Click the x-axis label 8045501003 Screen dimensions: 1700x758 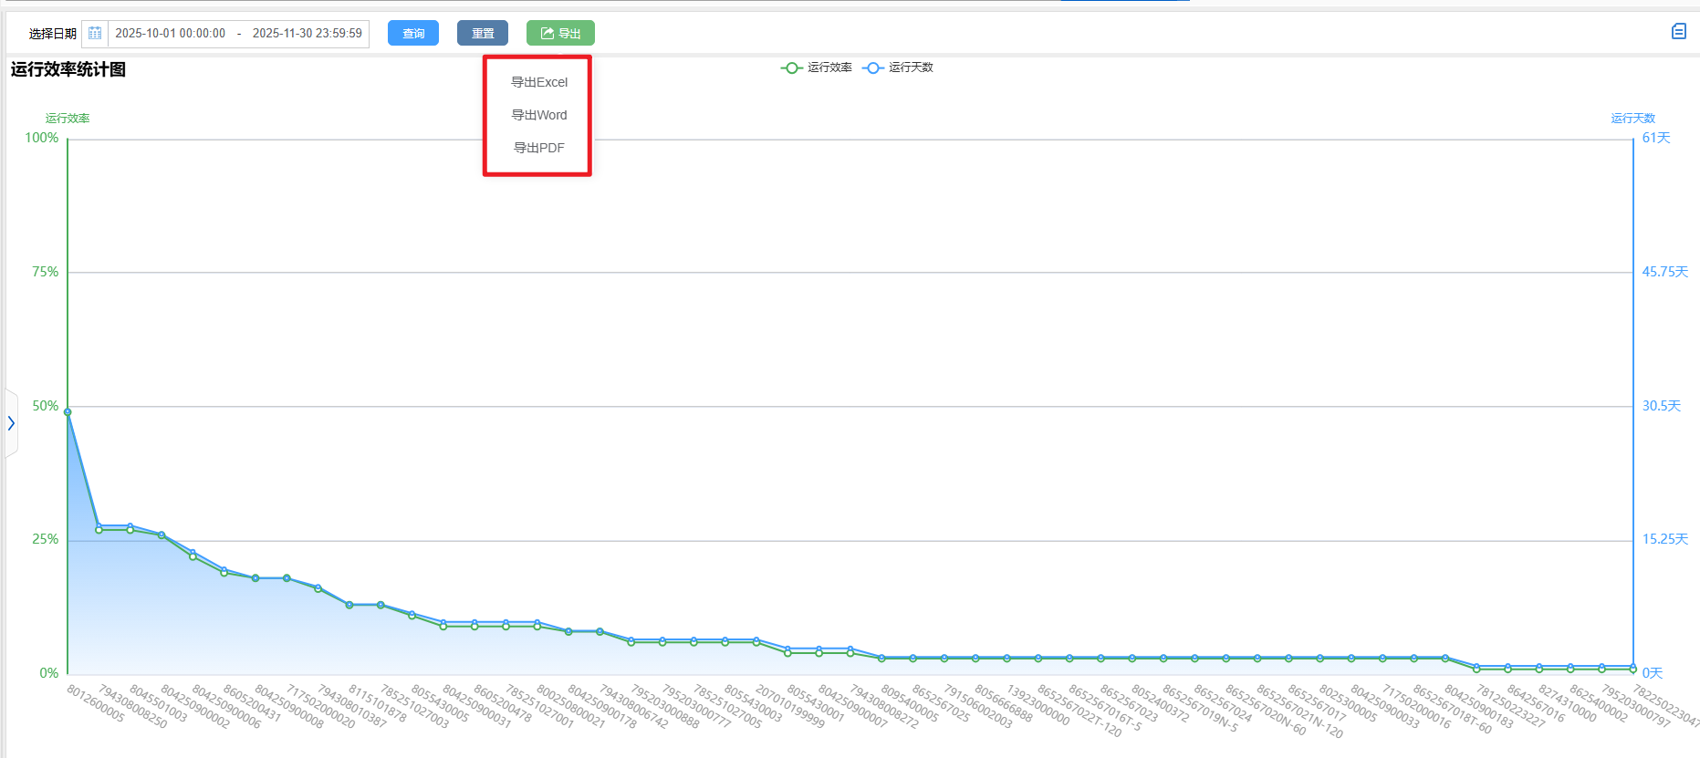[x=158, y=704]
